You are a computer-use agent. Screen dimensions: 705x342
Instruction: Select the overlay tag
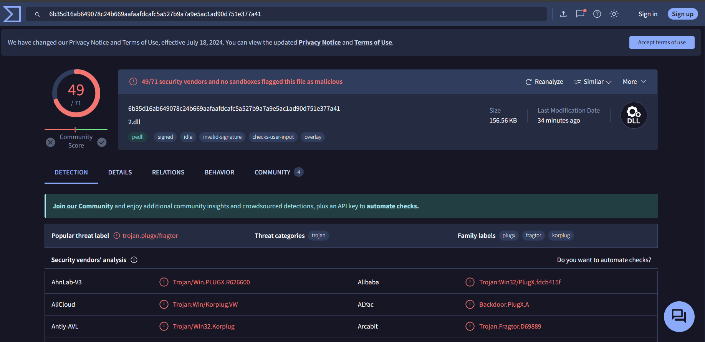pos(313,137)
